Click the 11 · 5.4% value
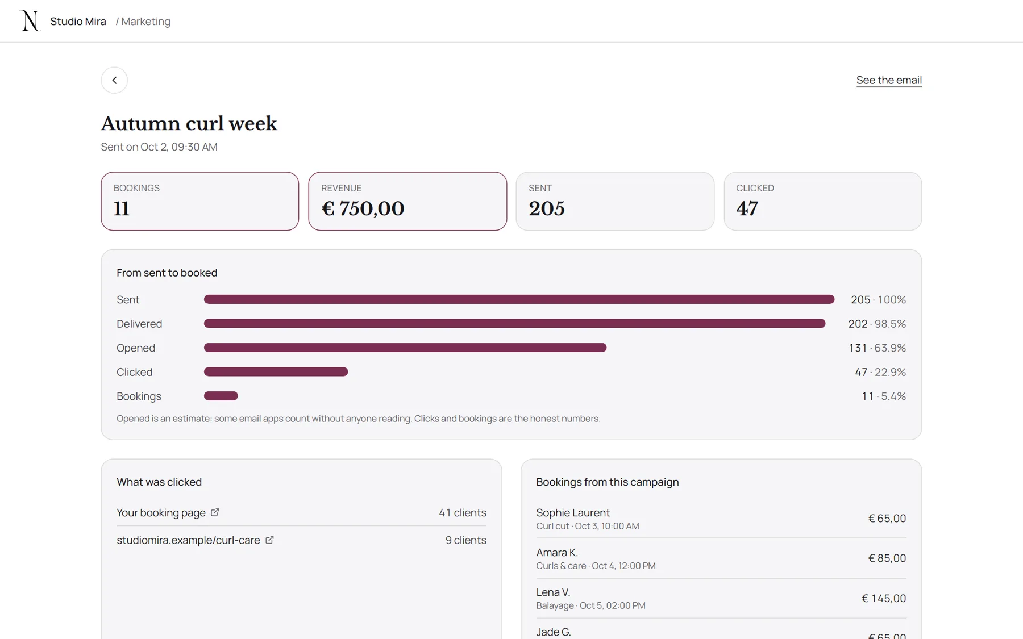 pyautogui.click(x=884, y=396)
